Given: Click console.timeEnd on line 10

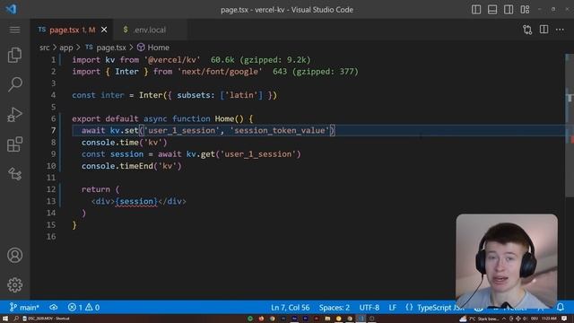Looking at the screenshot, I should (117, 166).
